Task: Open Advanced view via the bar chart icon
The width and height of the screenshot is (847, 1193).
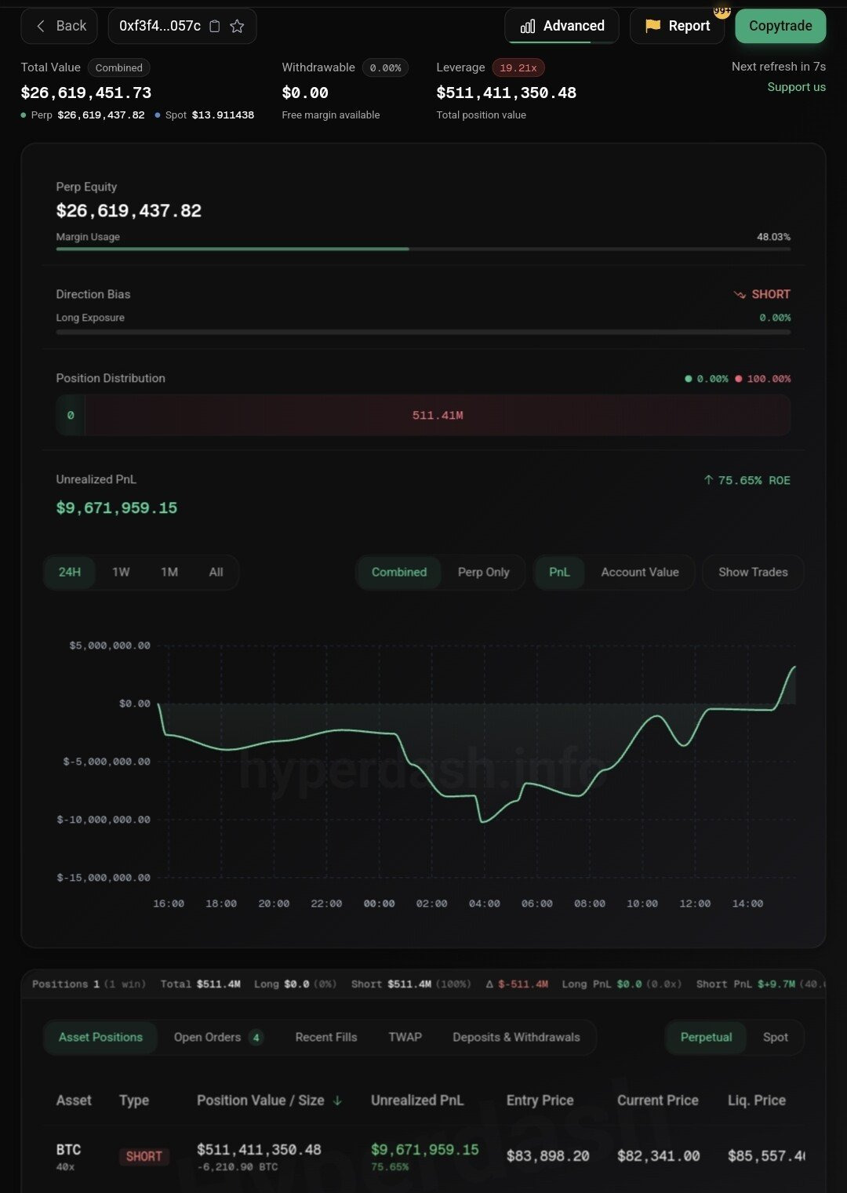Action: pos(528,26)
